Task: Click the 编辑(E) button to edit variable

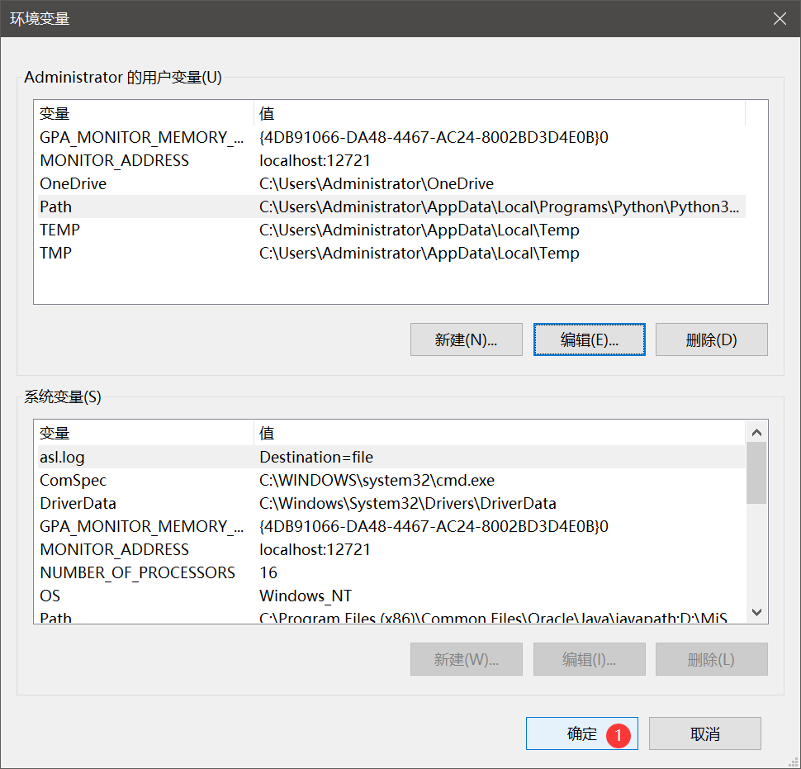Action: (589, 339)
